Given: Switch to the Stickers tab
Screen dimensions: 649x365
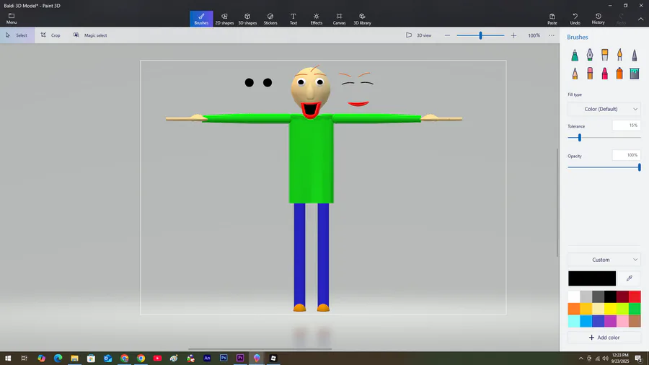Looking at the screenshot, I should [270, 19].
